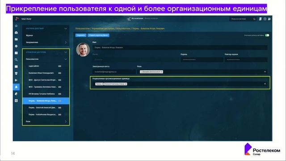
Task: Remove the selected role tag in Роли
Action: pos(162,72)
